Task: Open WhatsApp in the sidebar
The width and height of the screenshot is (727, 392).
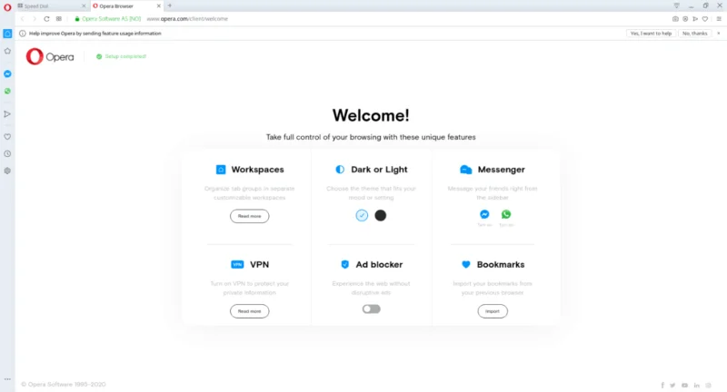Action: 7,91
